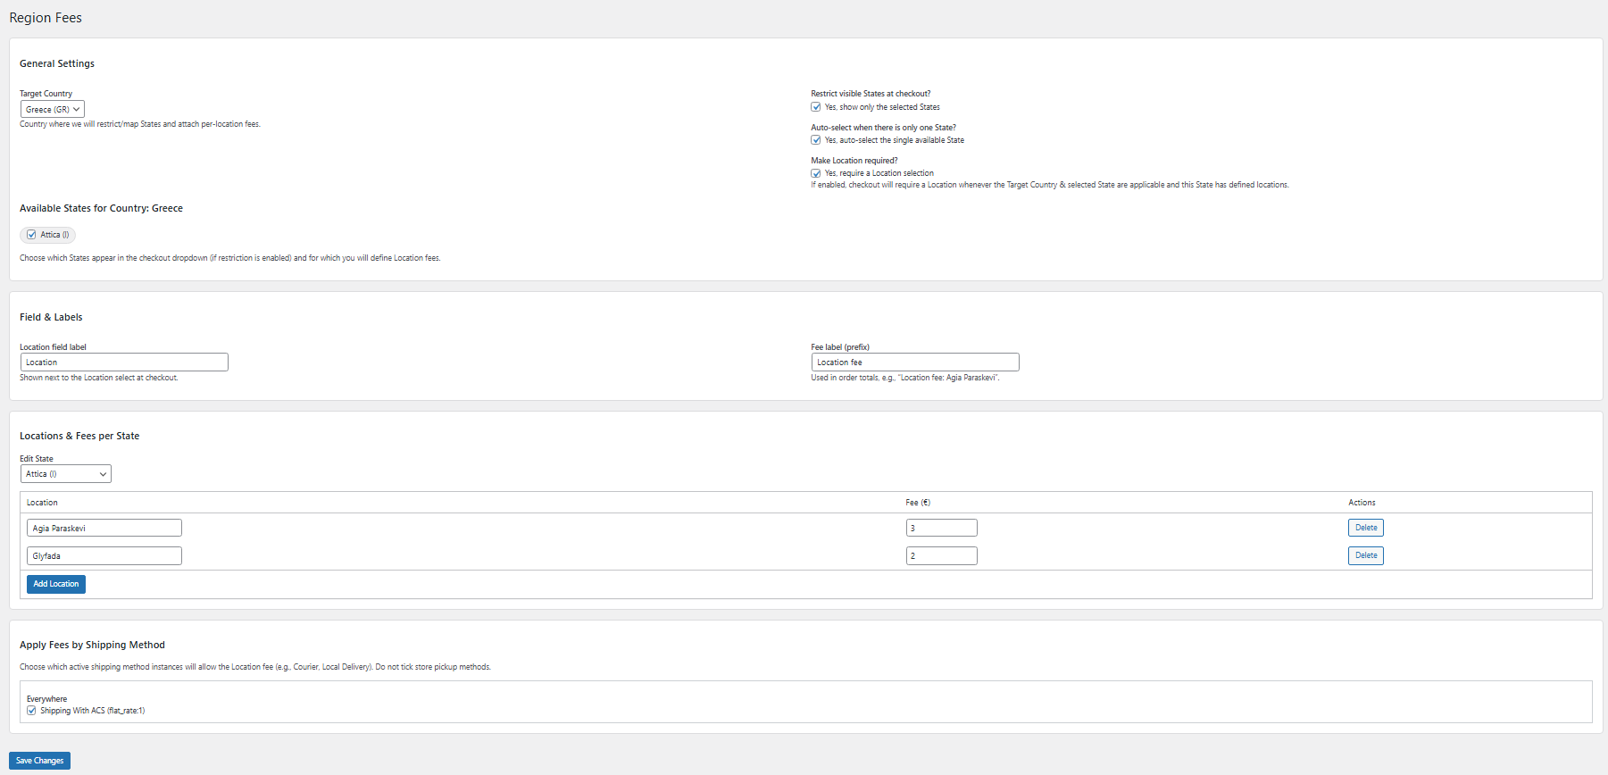This screenshot has height=775, width=1608.
Task: Toggle the restrict visible States checkbox
Action: point(815,107)
